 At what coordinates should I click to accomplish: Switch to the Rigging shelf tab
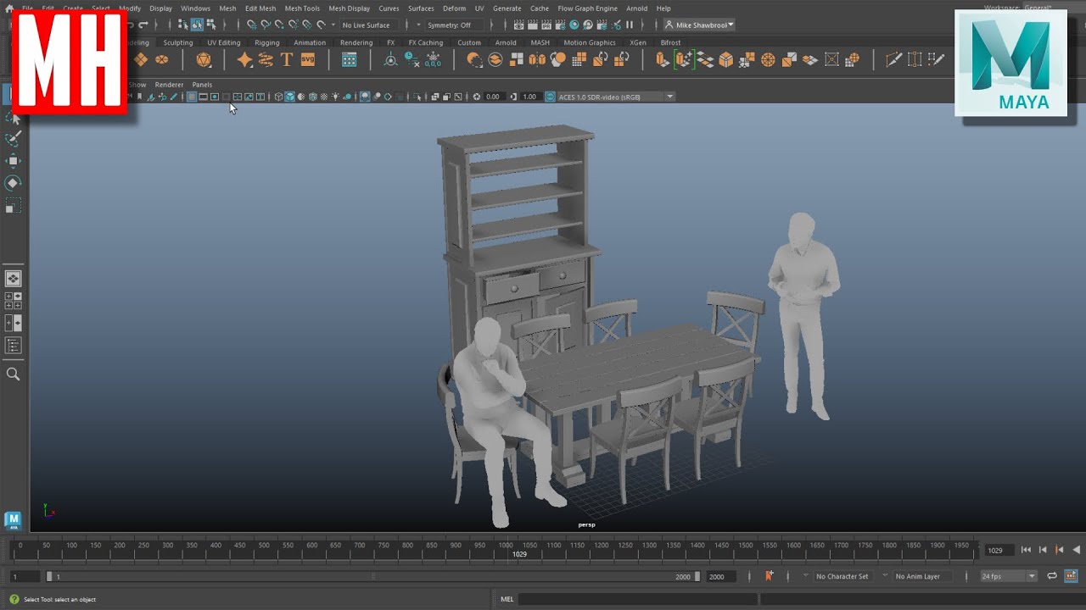pos(266,42)
